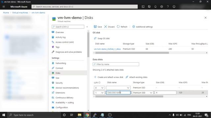
Task: Open Directory and subscription filter icon
Action: point(149,7)
